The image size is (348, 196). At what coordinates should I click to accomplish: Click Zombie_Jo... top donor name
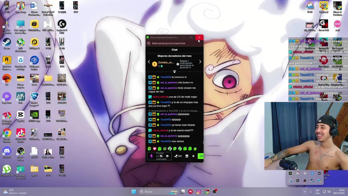tap(166, 62)
